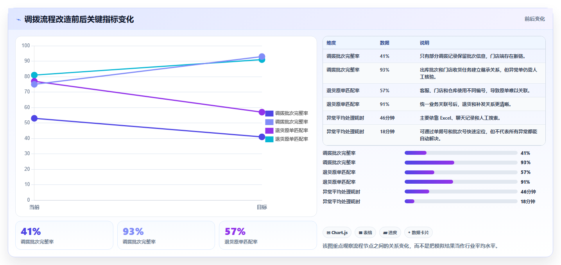
Task: Click 异常平均处理耗时 in the 46分钟 table row
Action: click(345, 118)
